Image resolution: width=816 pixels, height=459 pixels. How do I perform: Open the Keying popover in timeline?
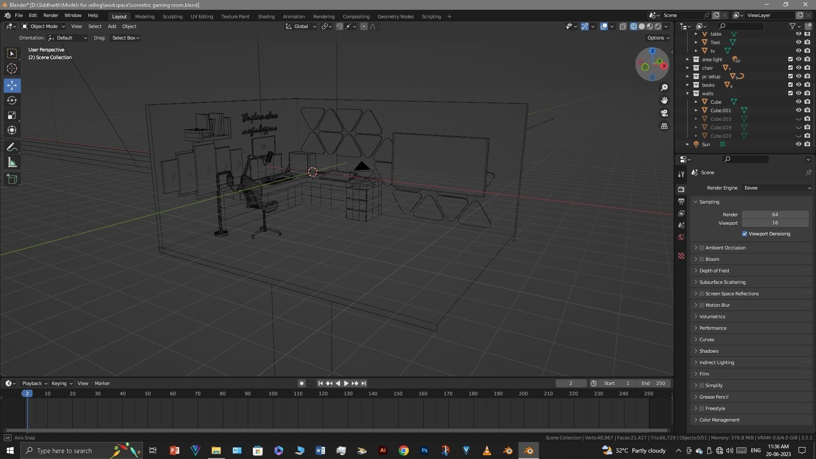(62, 383)
